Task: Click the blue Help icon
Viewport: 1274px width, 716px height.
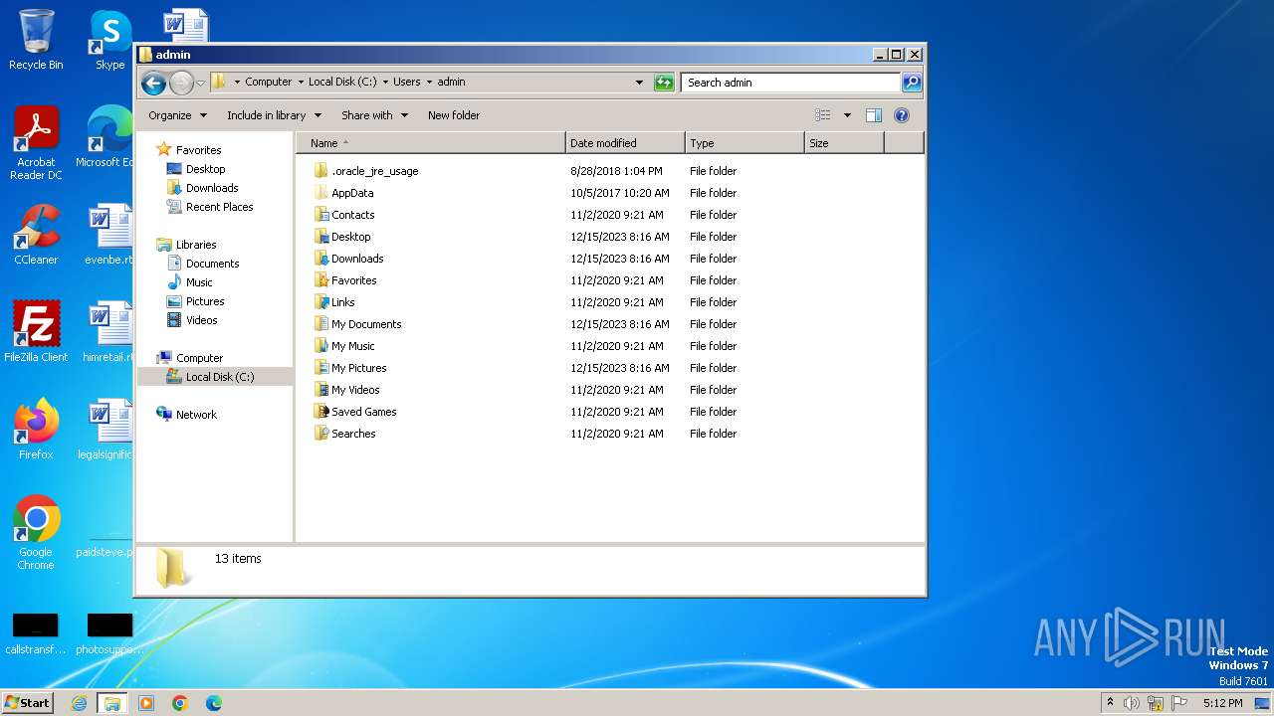Action: (x=902, y=115)
